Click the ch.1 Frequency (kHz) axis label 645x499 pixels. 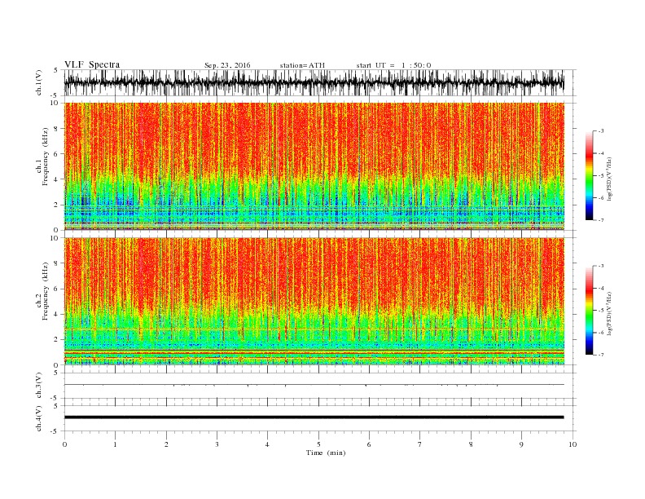pyautogui.click(x=42, y=157)
